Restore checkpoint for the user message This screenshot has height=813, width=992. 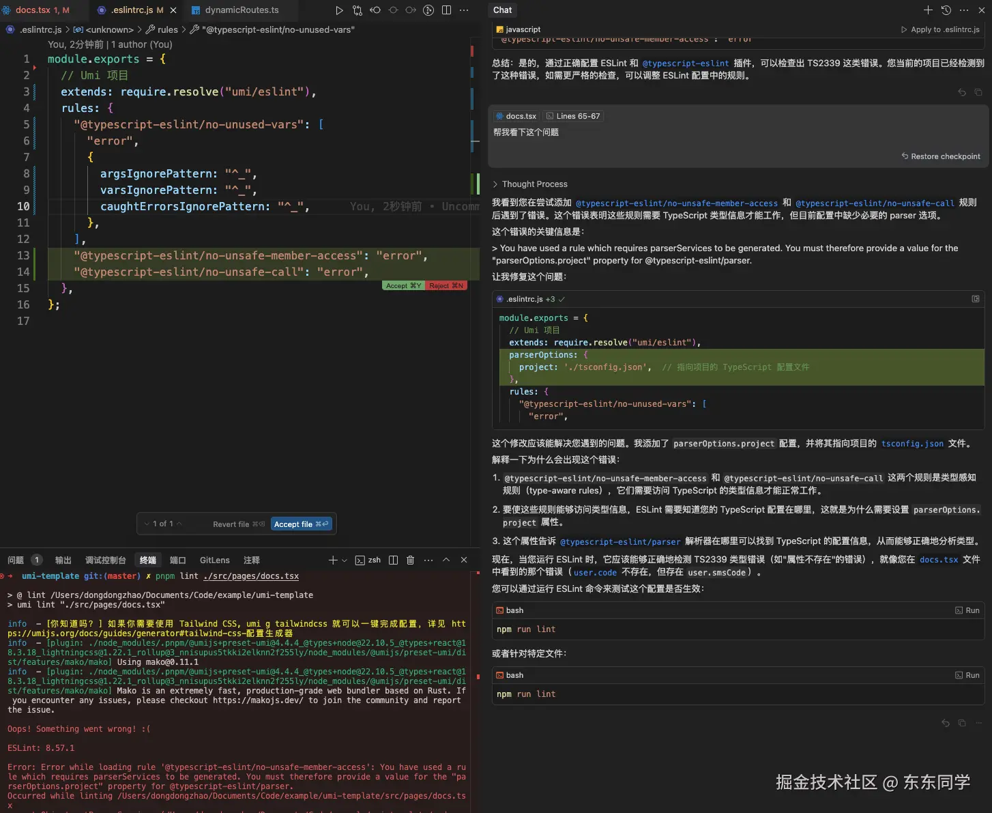point(941,156)
